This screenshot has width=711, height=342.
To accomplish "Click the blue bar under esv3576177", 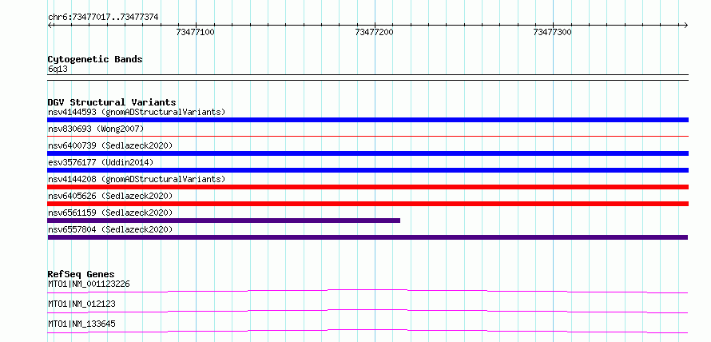I will [367, 170].
